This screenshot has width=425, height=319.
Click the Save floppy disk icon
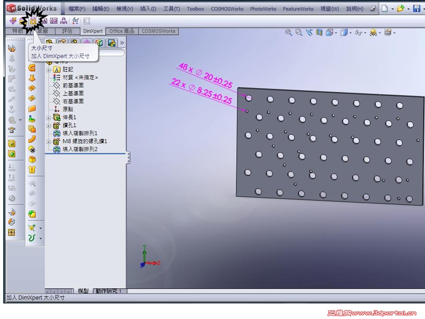[x=417, y=9]
